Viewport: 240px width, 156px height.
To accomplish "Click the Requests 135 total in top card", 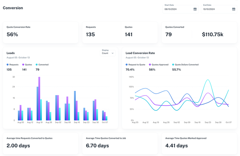I will [x=90, y=35].
